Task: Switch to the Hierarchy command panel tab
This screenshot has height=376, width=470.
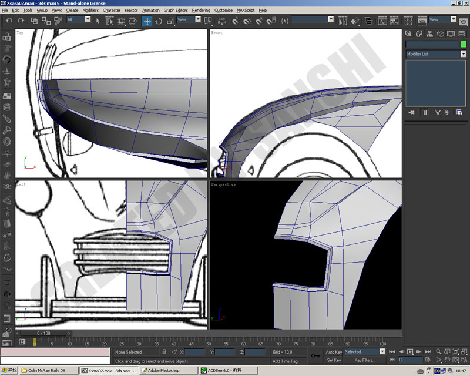Action: 429,33
